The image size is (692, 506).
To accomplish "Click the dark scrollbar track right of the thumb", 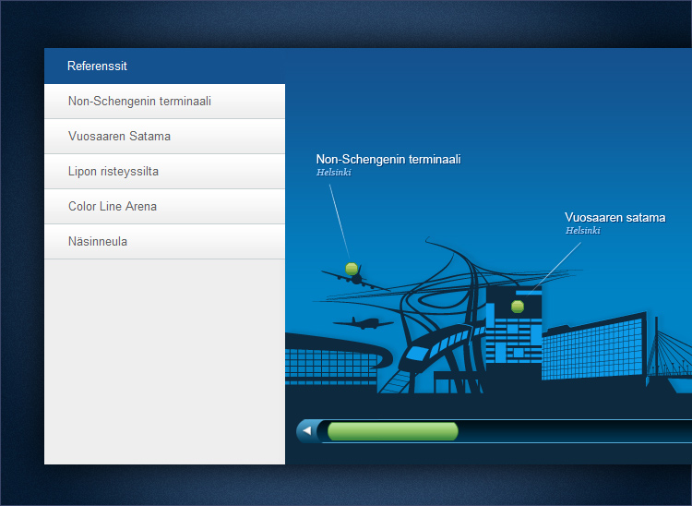I will coord(575,431).
